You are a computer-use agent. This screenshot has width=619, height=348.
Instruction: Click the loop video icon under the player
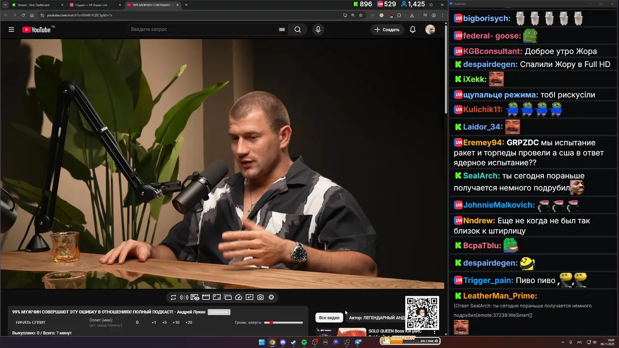pos(173,297)
